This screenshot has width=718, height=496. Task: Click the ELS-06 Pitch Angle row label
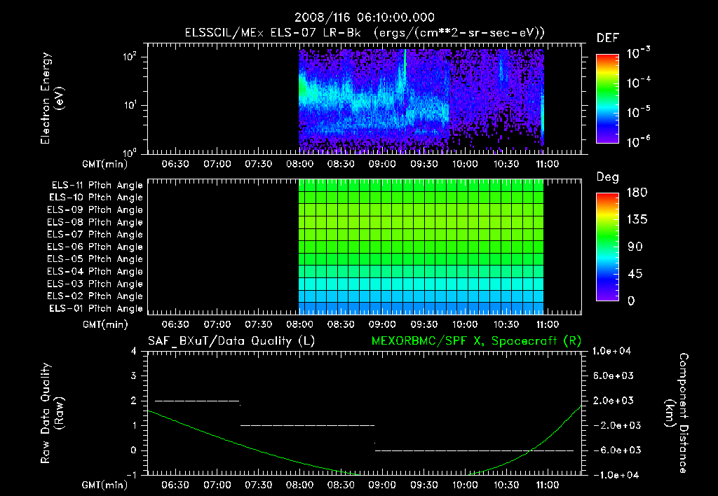coord(95,247)
